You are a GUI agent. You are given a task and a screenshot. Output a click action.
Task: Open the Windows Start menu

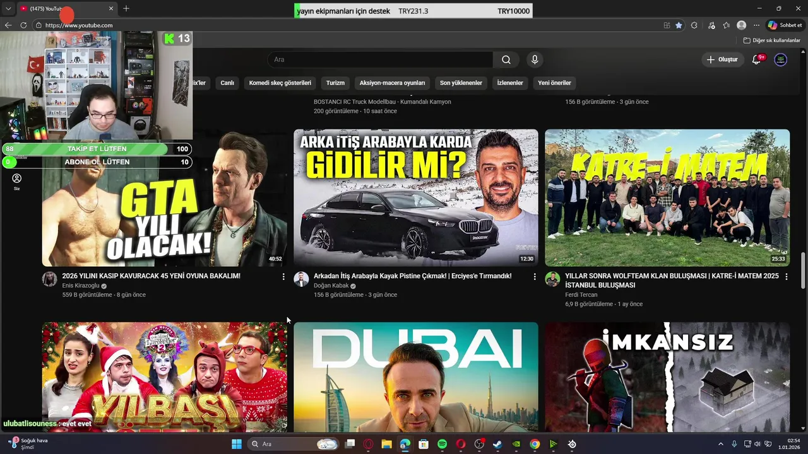point(237,444)
